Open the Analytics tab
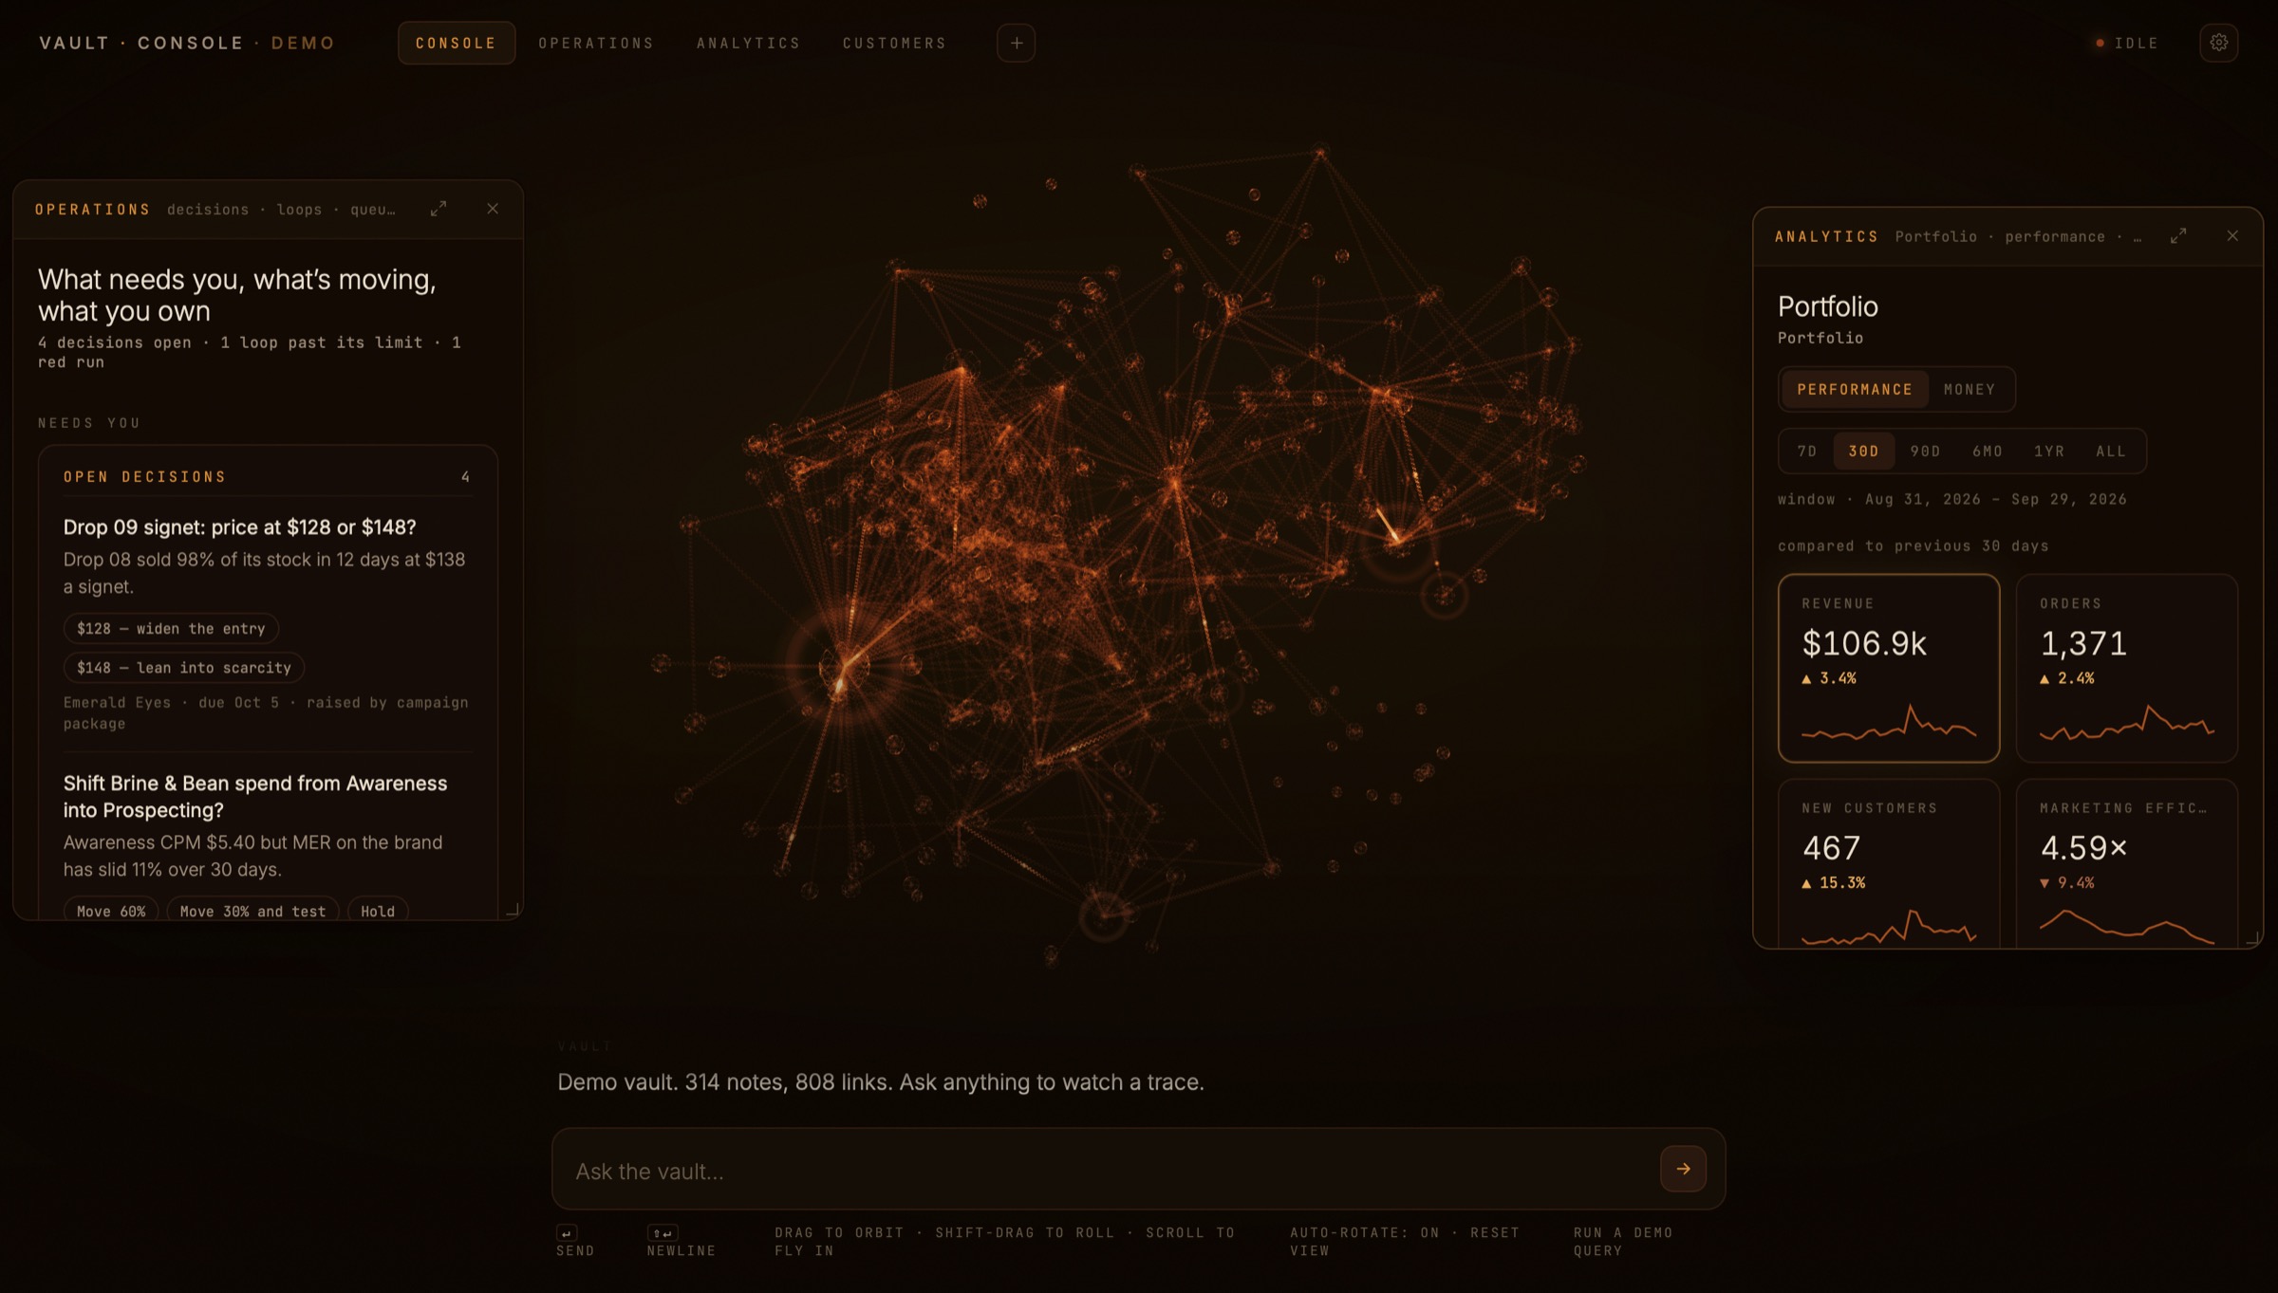The width and height of the screenshot is (2278, 1293). pyautogui.click(x=748, y=43)
